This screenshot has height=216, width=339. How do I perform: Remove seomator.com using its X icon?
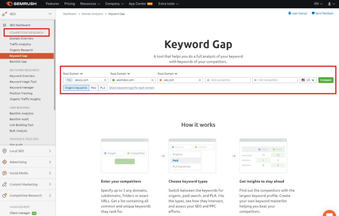pyautogui.click(x=152, y=80)
